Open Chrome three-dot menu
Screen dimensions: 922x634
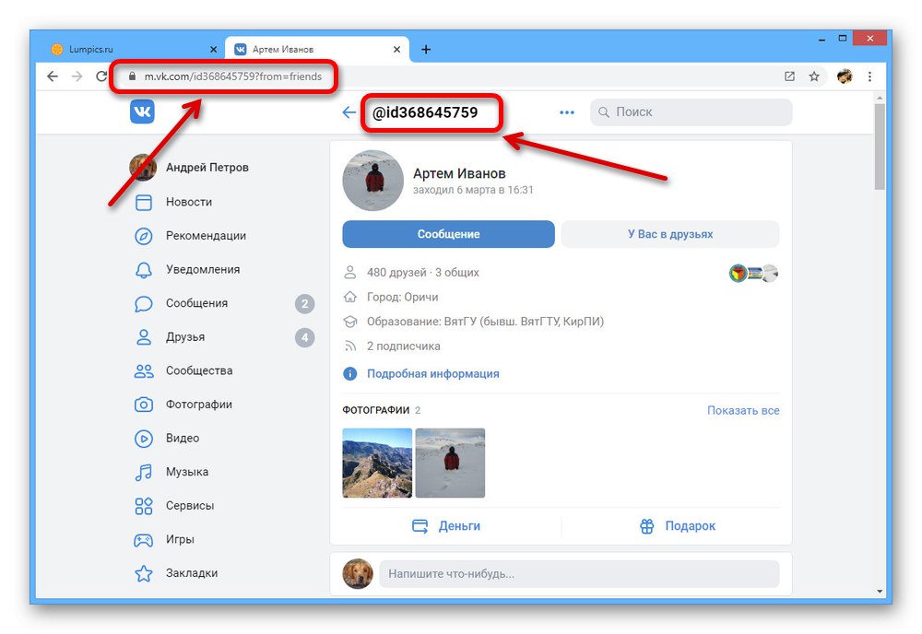869,76
